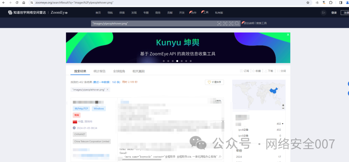This screenshot has height=162, width=349.
Task: Click the third scan icon in search box
Action: [231, 23]
